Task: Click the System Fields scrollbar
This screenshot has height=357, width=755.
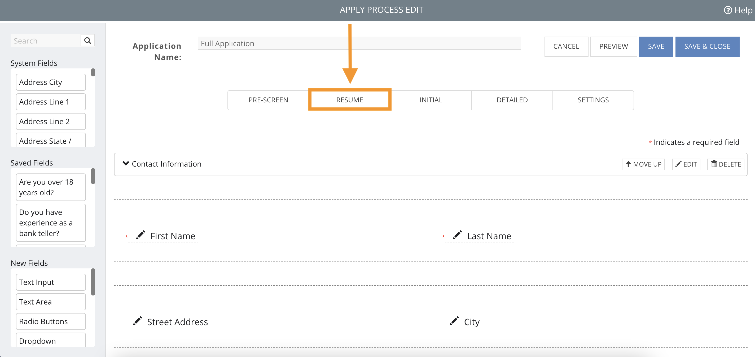Action: click(93, 72)
